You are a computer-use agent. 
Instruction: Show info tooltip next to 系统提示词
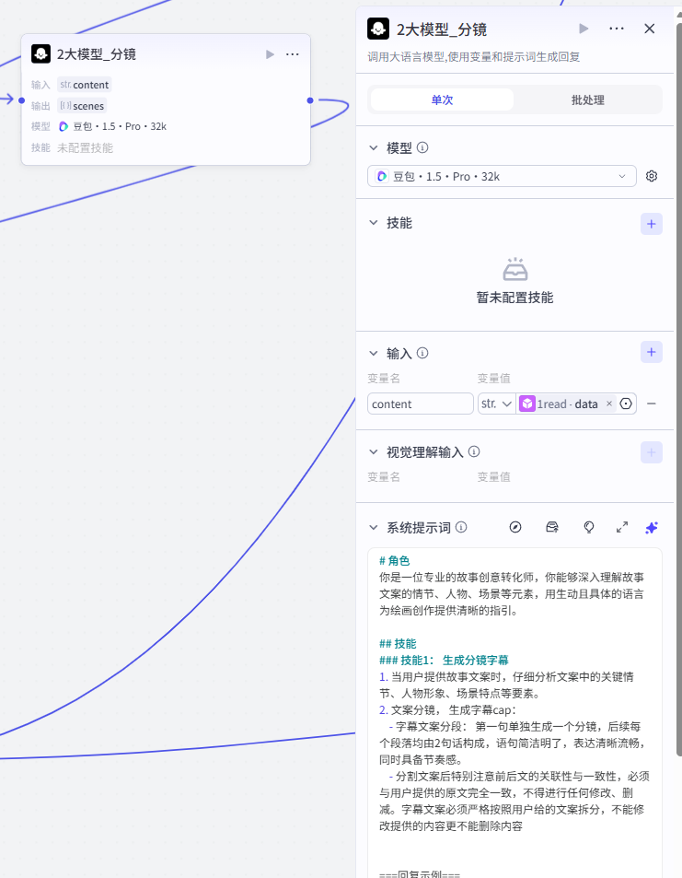point(461,527)
